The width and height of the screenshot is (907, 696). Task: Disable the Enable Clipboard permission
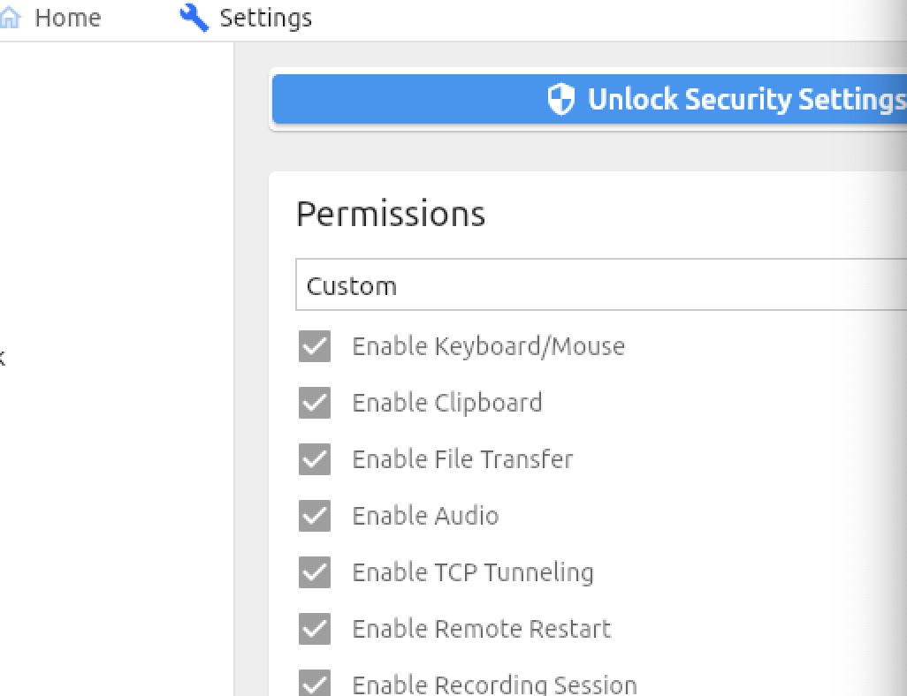(315, 403)
